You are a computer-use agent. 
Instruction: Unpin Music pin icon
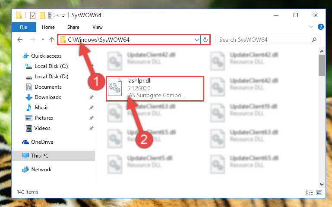[x=91, y=108]
